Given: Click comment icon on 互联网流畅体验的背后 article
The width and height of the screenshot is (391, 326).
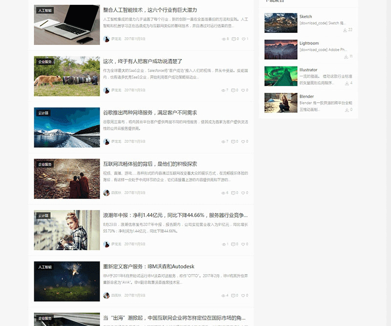Looking at the screenshot, I should [x=233, y=193].
